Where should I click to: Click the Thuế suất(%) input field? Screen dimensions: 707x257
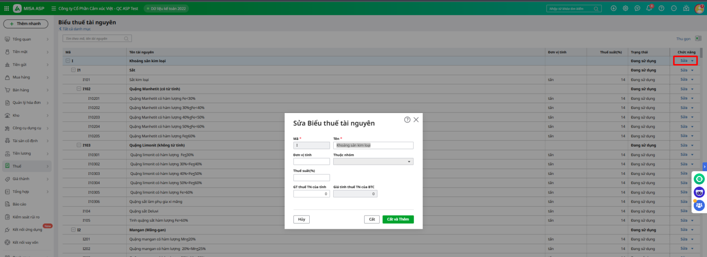[312, 178]
